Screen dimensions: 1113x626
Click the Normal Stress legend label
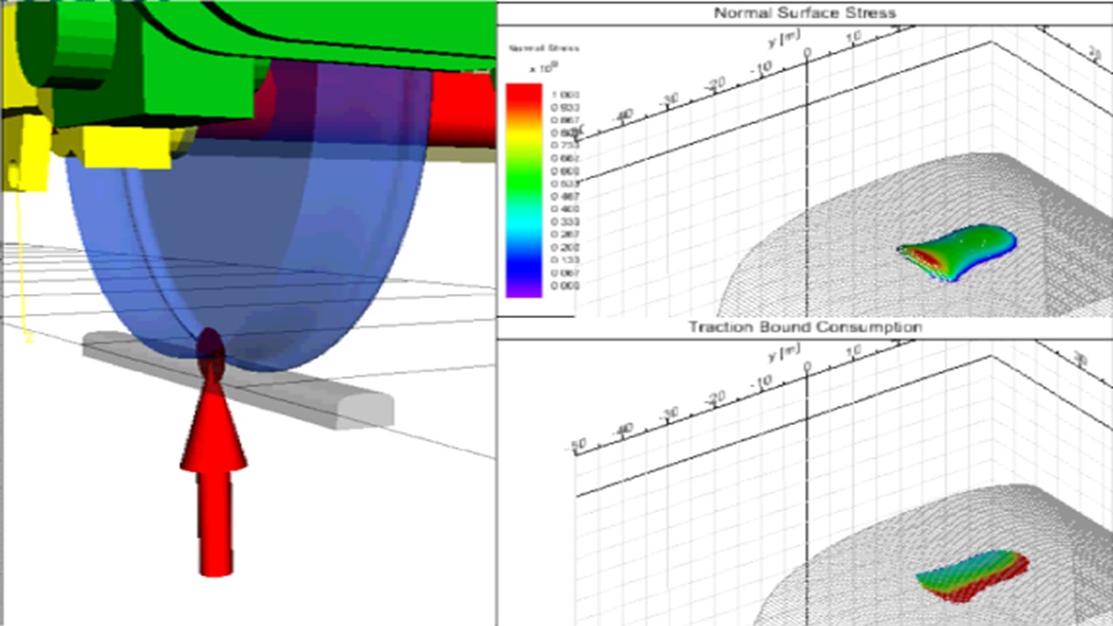pos(543,48)
